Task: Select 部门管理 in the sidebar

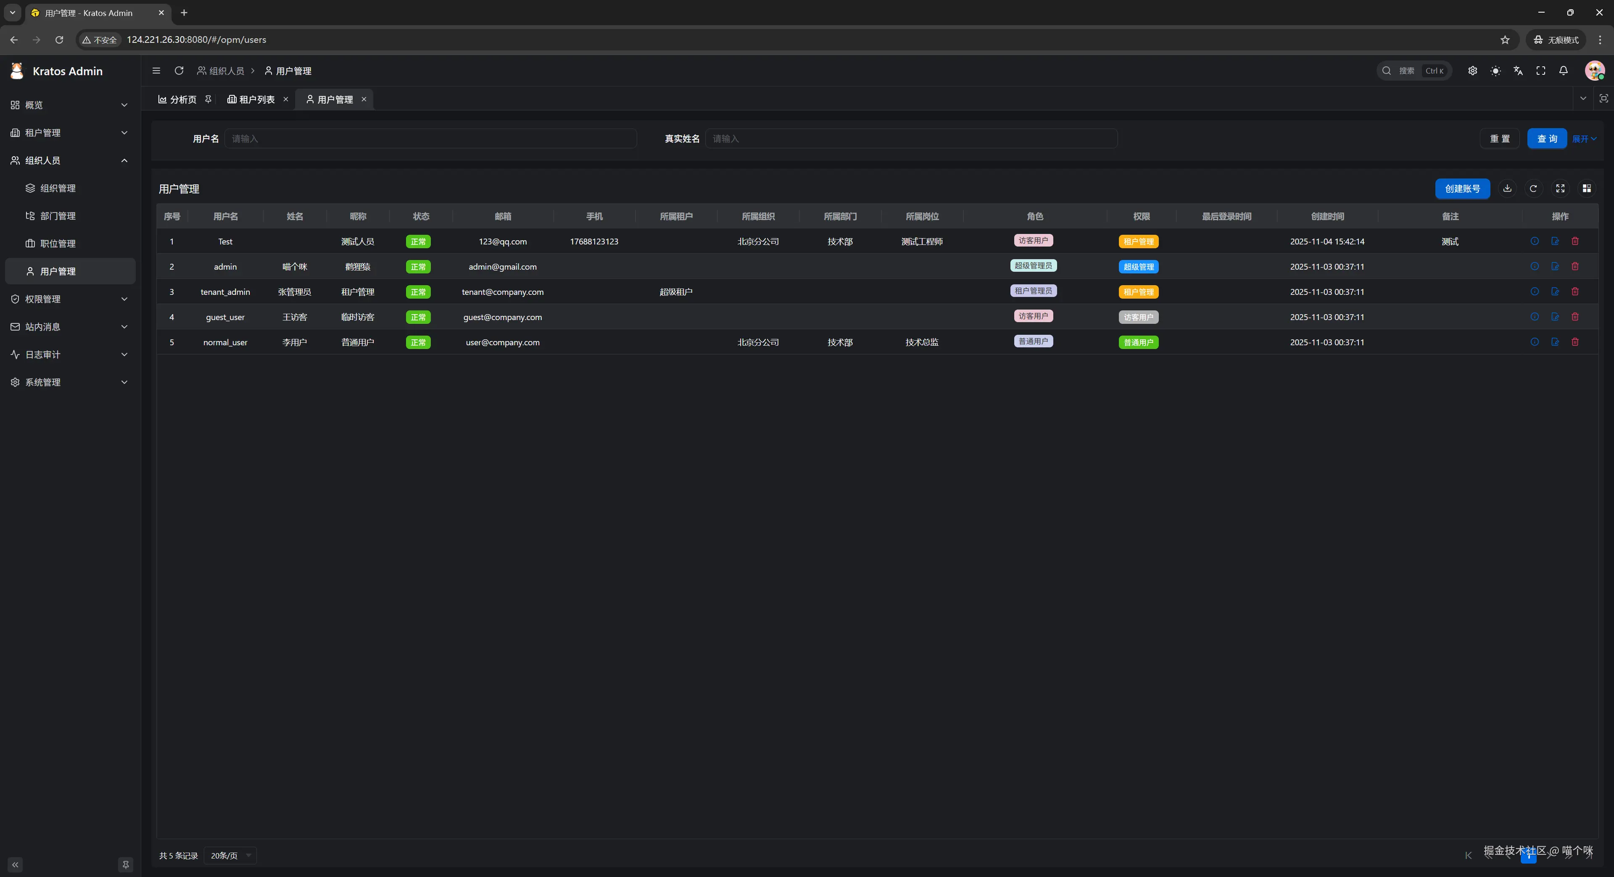Action: pos(58,216)
